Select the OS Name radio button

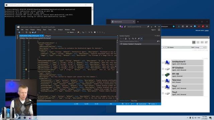167,47
